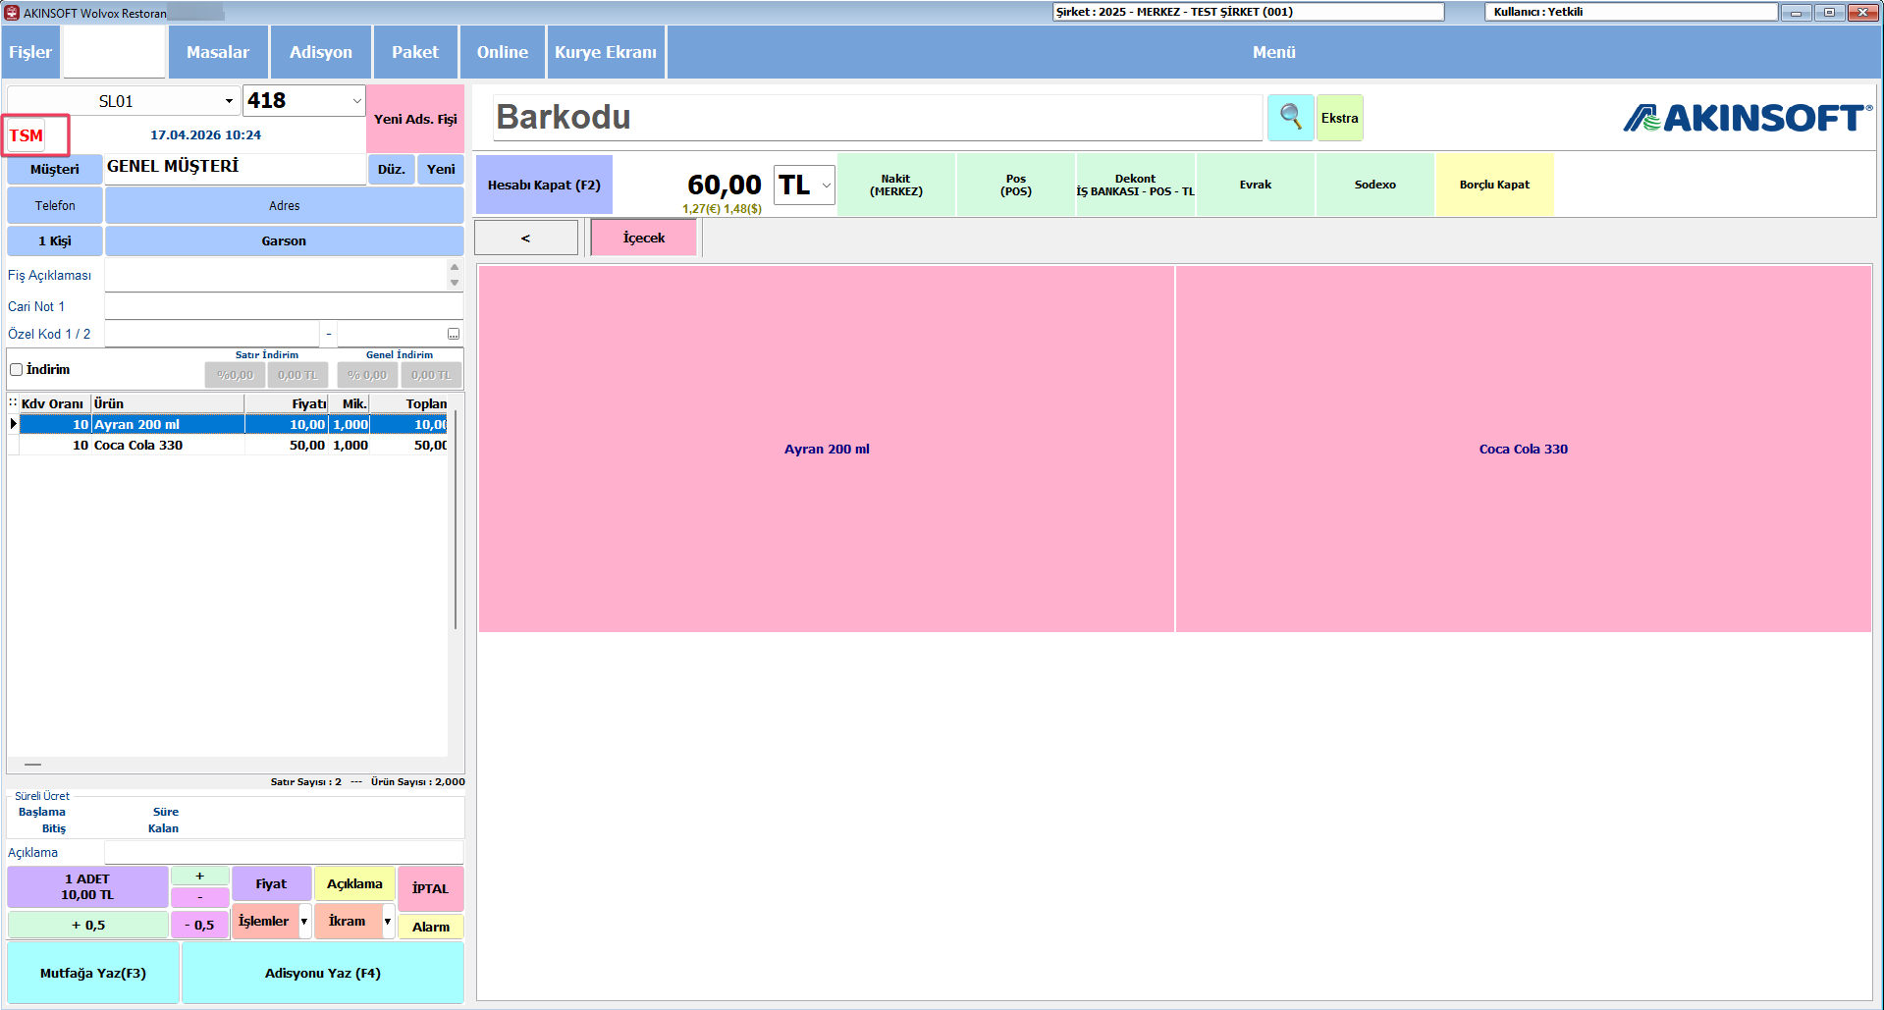Click Hesabı Kapat (F2) button

click(x=544, y=185)
